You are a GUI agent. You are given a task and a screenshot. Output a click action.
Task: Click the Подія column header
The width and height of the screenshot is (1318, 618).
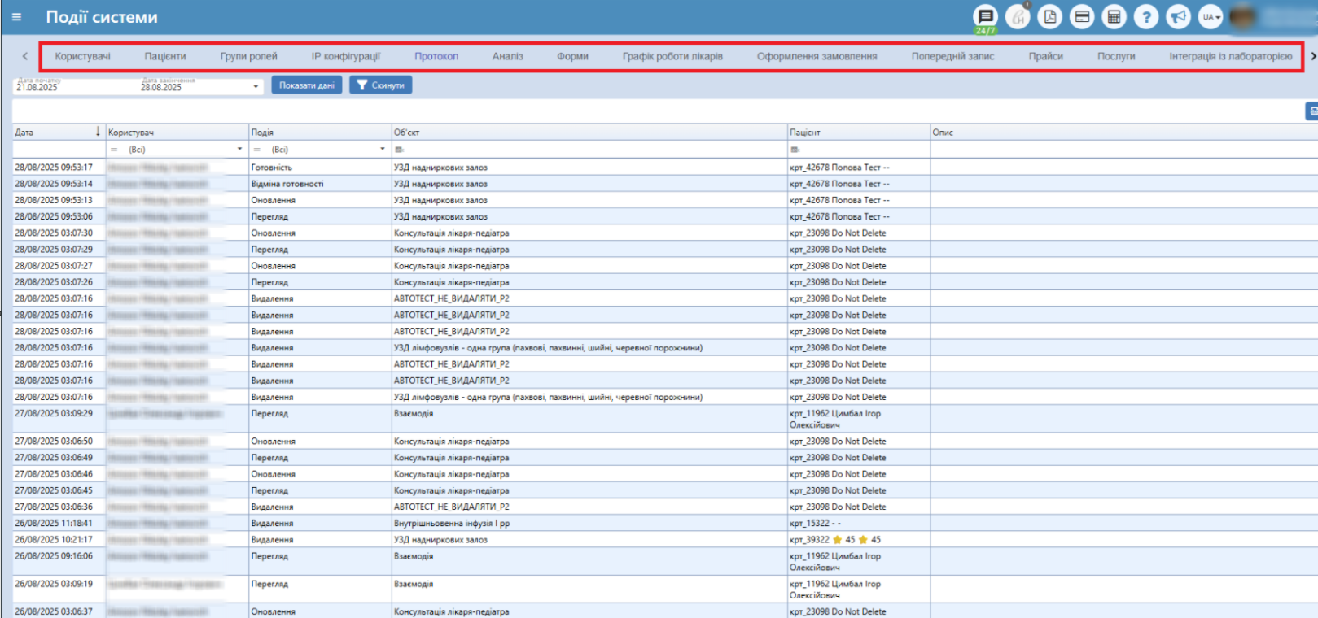tap(320, 132)
